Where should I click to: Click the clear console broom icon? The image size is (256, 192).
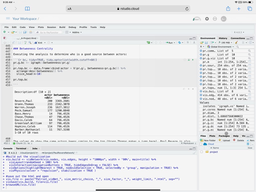(194, 153)
